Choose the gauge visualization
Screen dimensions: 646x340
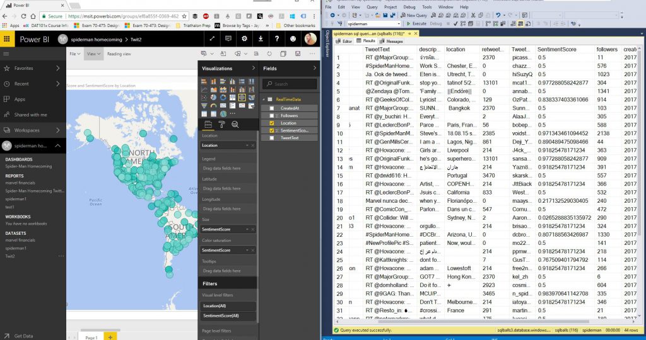[x=213, y=106]
